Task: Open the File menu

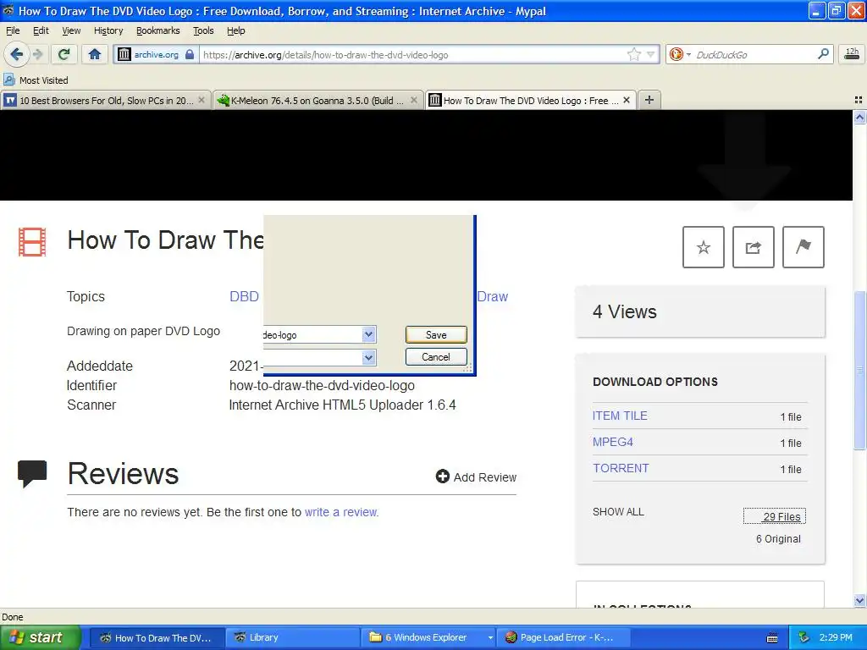Action: [x=13, y=30]
